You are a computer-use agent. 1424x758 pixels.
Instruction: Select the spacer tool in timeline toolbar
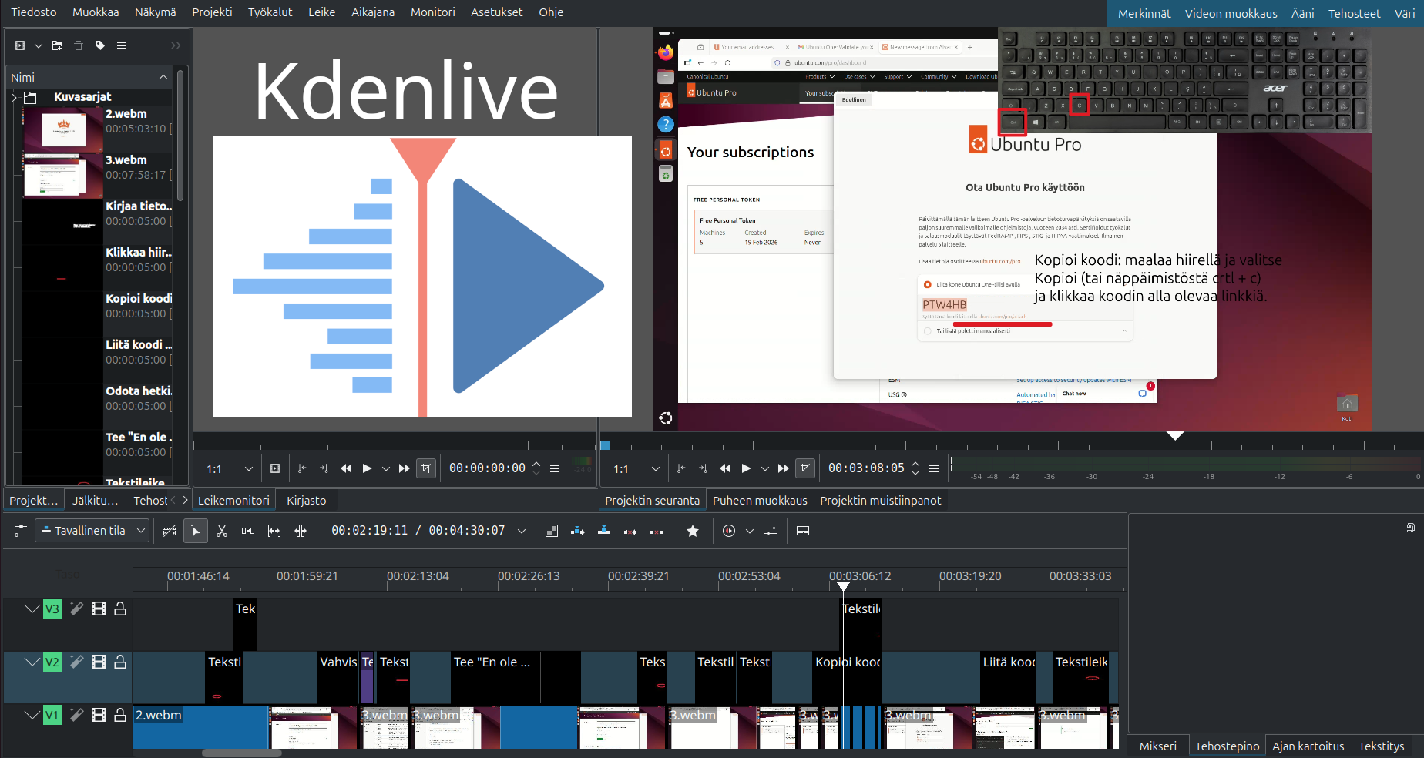248,531
